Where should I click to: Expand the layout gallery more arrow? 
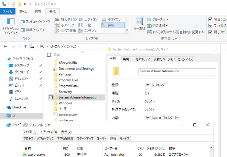tap(127, 31)
